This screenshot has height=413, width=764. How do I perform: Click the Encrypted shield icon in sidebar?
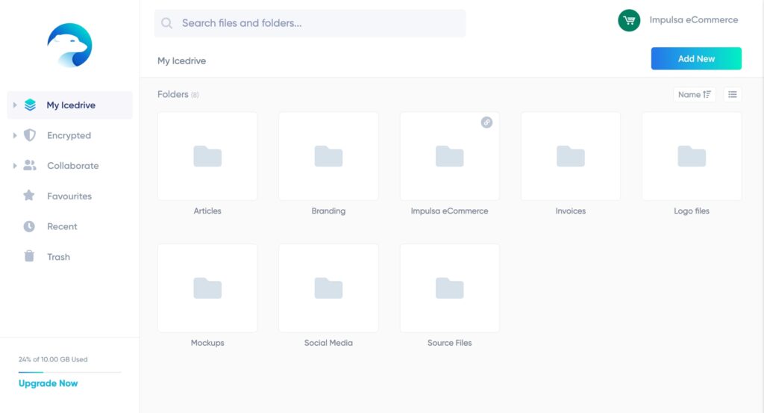coord(30,136)
